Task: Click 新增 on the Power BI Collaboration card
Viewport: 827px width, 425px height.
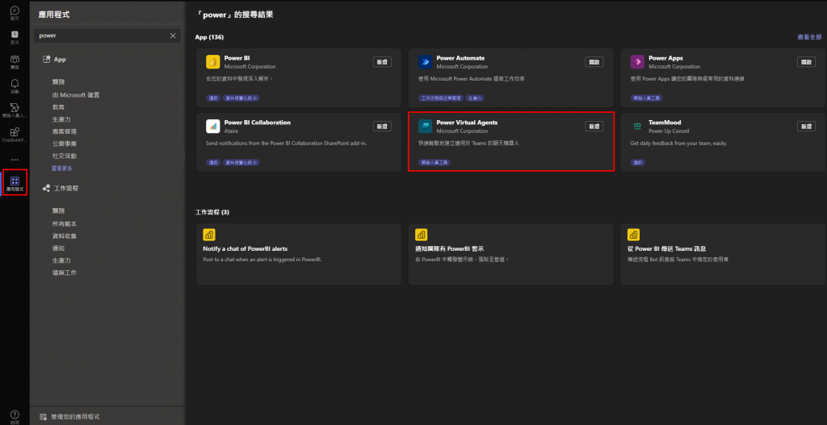Action: (x=382, y=127)
